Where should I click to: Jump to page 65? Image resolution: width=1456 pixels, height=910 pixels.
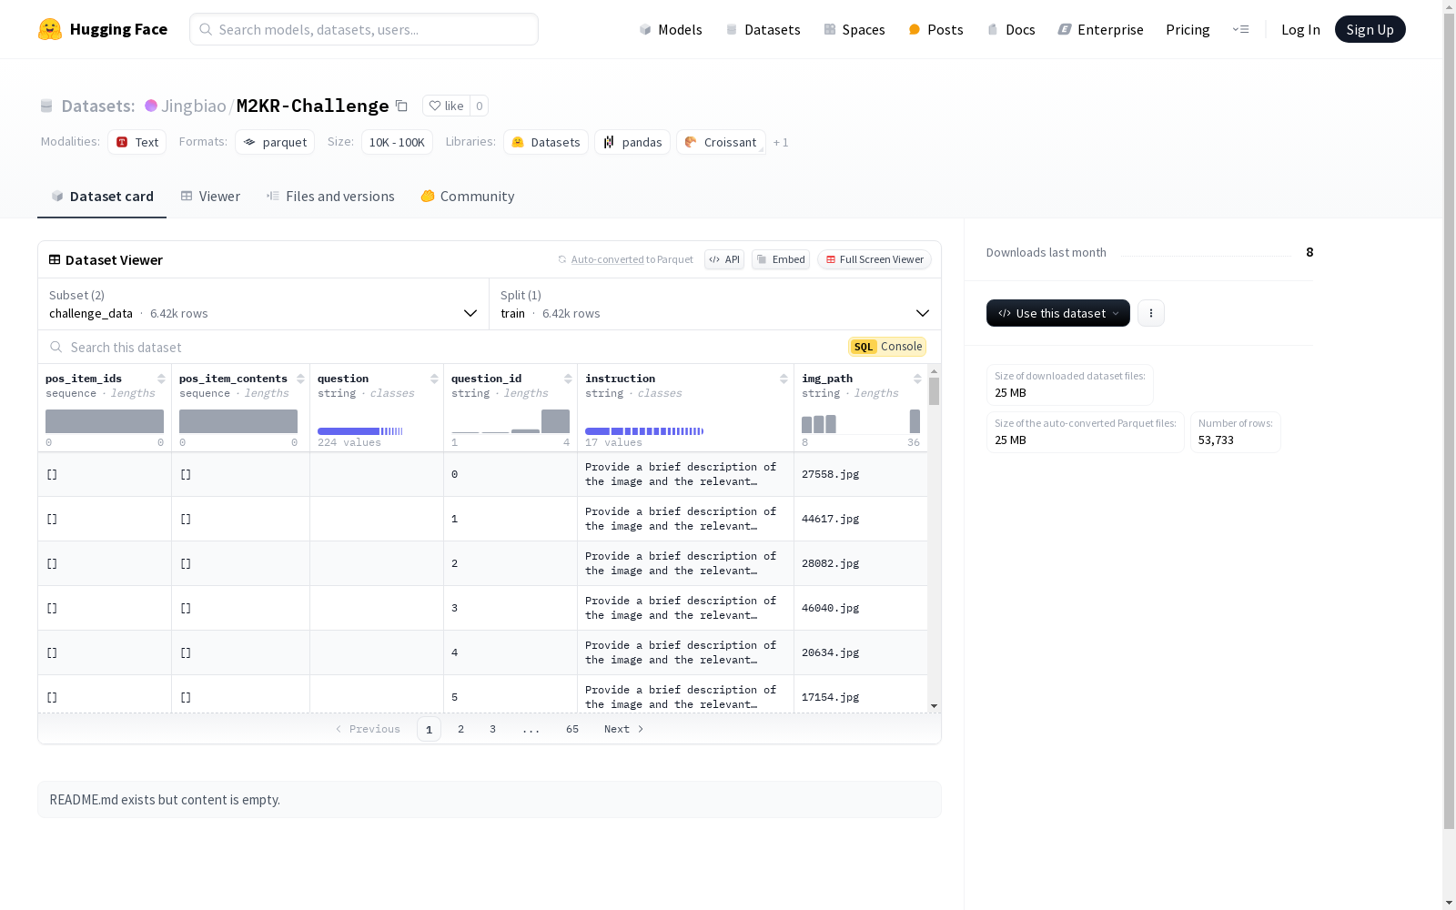(x=572, y=729)
